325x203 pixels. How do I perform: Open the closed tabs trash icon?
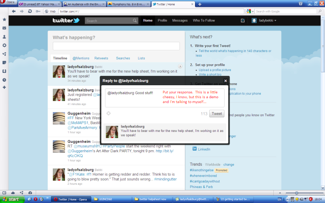[301, 4]
